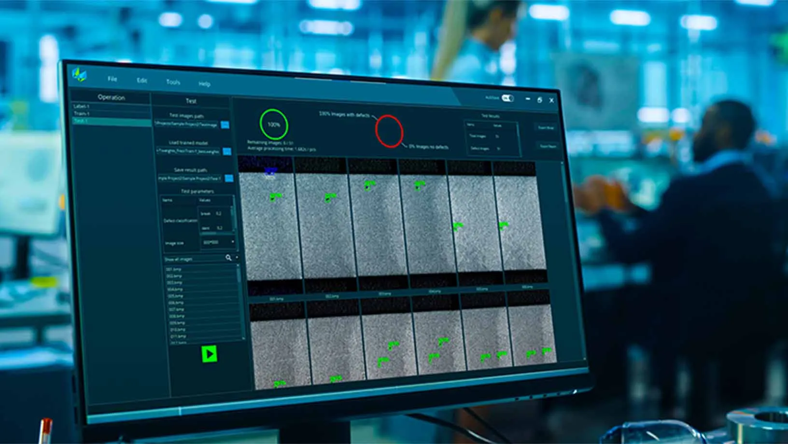The width and height of the screenshot is (788, 444).
Task: Click the dent value 0.2
Action: click(x=220, y=228)
